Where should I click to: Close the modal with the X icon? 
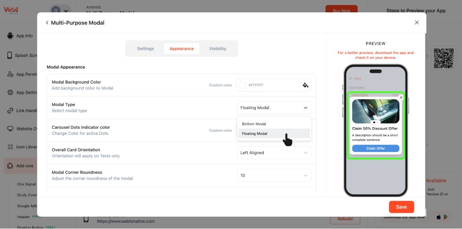click(417, 23)
